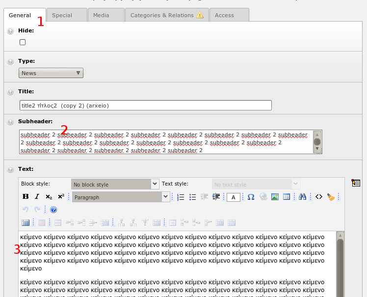Click into the Title input field
367x297 pixels.
point(145,106)
